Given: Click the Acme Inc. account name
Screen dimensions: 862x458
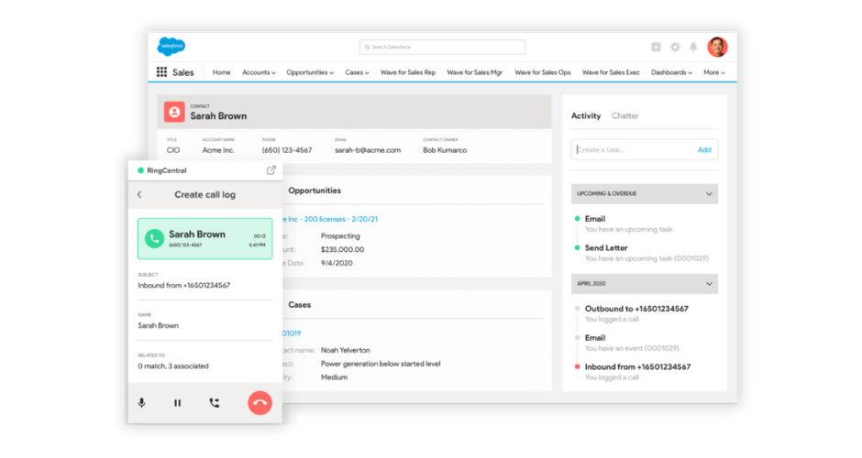Looking at the screenshot, I should point(218,150).
